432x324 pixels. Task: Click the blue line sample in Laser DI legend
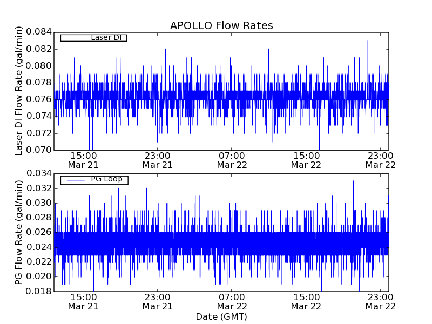[76, 38]
